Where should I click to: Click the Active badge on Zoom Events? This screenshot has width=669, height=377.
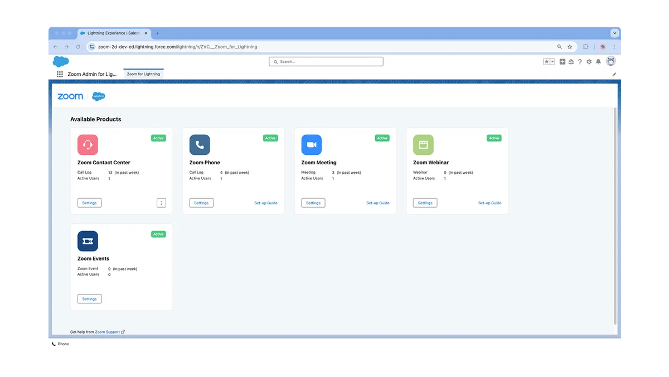pyautogui.click(x=158, y=234)
